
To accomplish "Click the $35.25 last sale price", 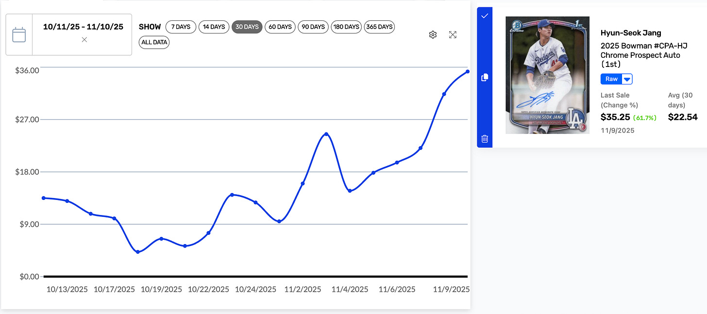I will click(x=615, y=117).
